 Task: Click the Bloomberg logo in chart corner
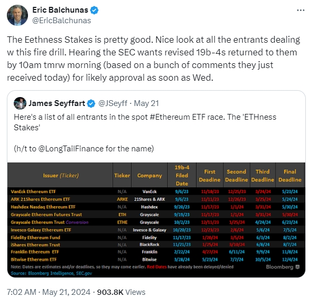coord(283,267)
